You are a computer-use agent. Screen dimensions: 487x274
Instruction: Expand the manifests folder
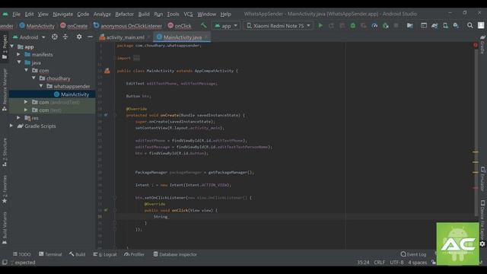[x=18, y=54]
